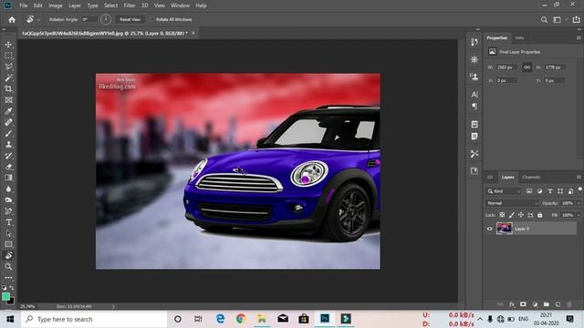Screen dimensions: 584x328
Task: Open the Filter menu
Action: point(130,5)
